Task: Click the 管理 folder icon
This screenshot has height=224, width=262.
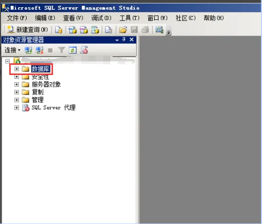Action: pyautogui.click(x=26, y=100)
